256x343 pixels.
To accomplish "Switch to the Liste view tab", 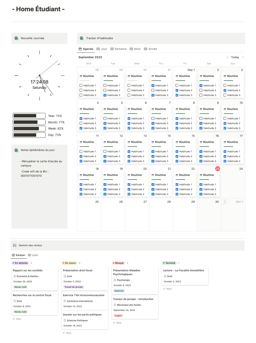I will click(33, 255).
